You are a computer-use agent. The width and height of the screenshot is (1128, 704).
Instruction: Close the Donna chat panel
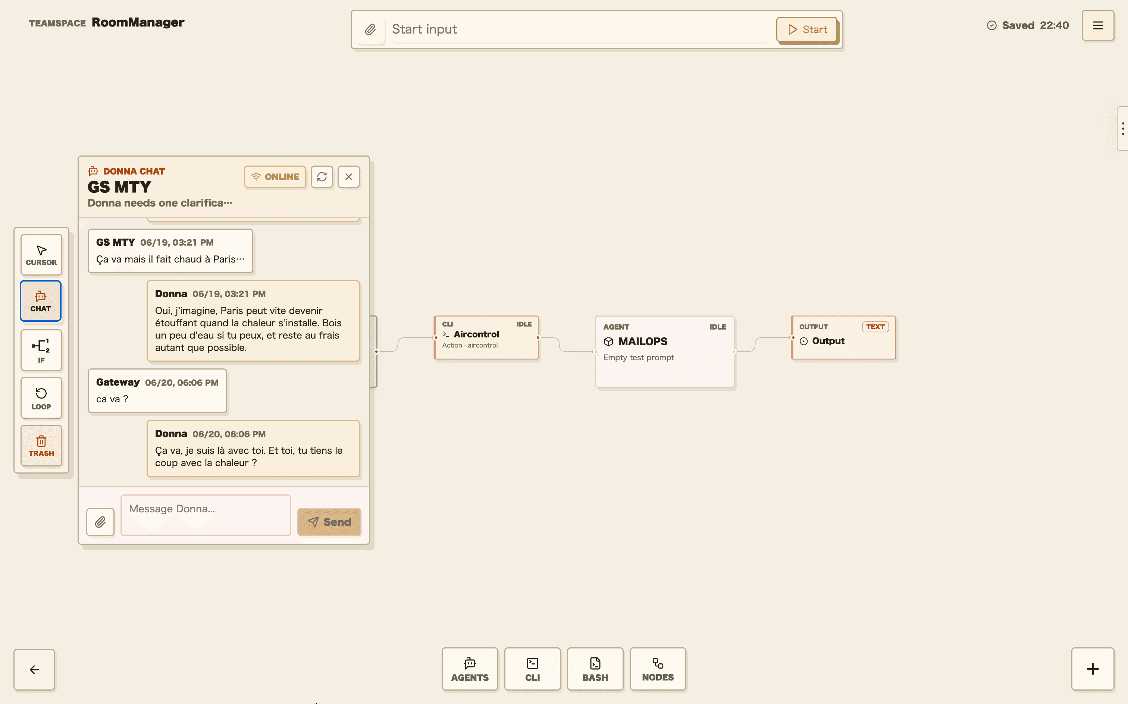pyautogui.click(x=349, y=177)
